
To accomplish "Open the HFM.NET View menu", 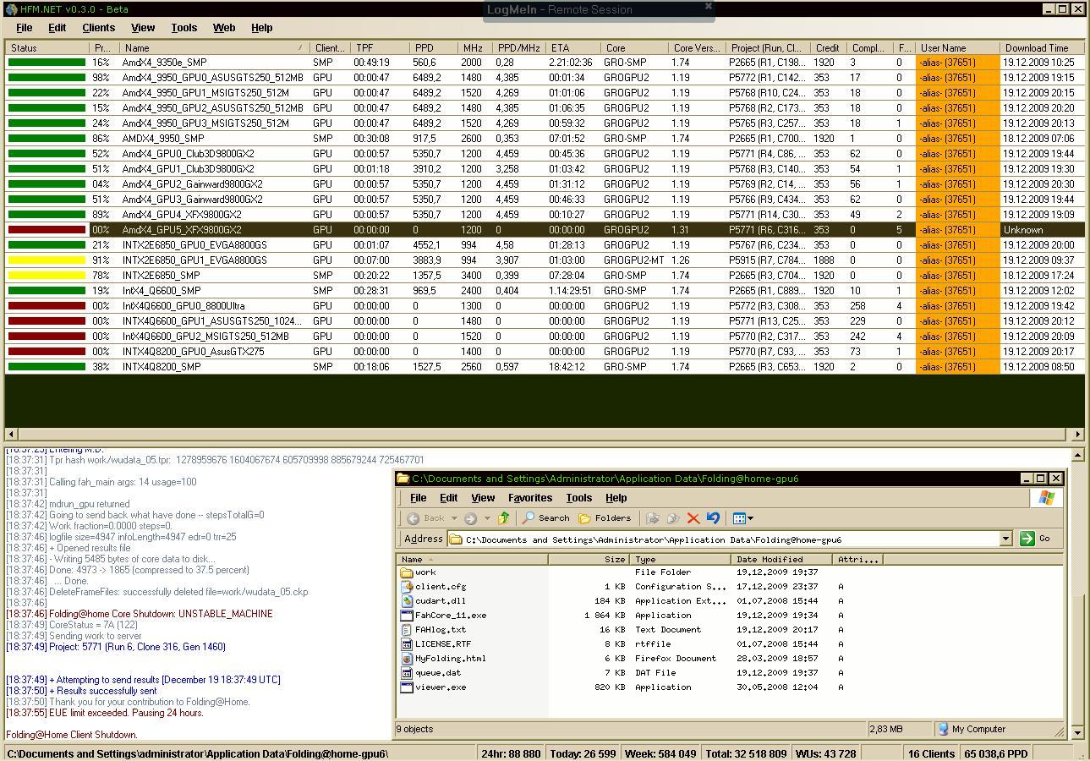I will 143,28.
